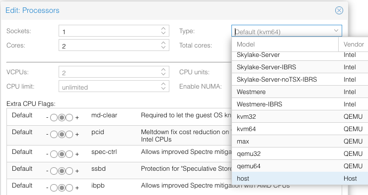
Task: Select Skylake-Server-noTSX-IBRS CPU model
Action: pyautogui.click(x=300, y=80)
